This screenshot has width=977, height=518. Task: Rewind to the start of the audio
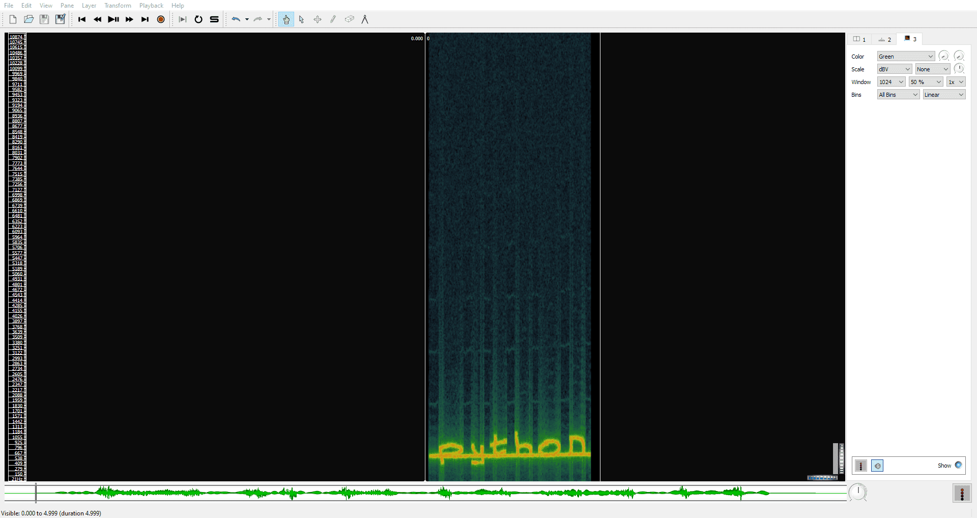pyautogui.click(x=82, y=19)
